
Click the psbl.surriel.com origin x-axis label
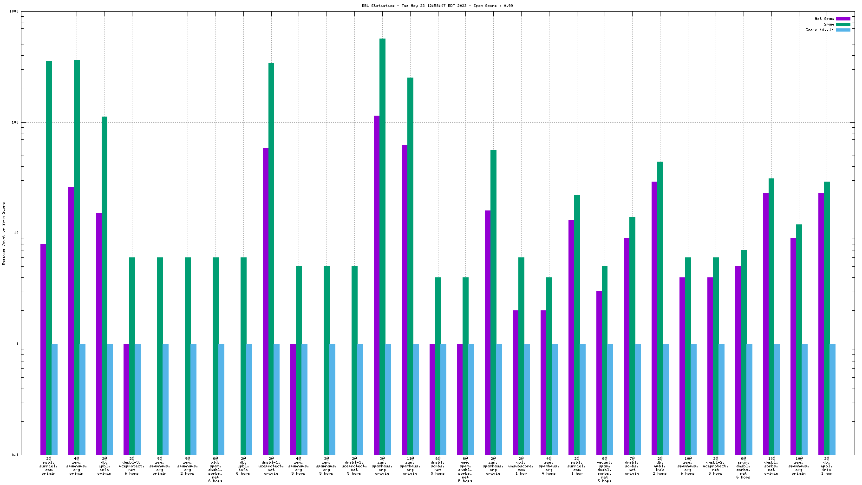(49, 466)
